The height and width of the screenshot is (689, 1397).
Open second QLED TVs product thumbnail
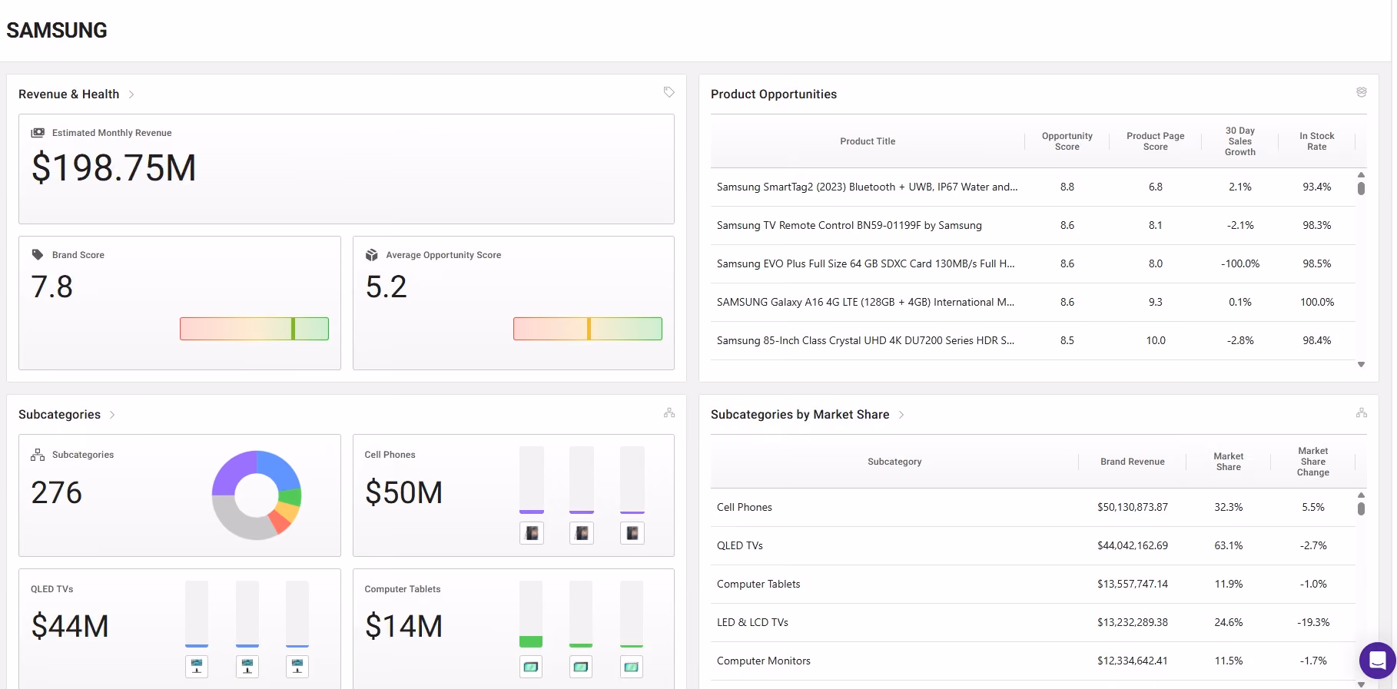[x=247, y=667]
